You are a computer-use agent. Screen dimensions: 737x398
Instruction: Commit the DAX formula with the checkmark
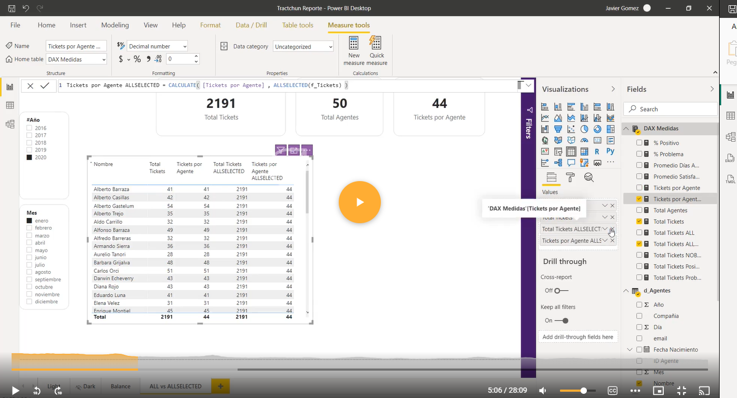[x=45, y=86]
